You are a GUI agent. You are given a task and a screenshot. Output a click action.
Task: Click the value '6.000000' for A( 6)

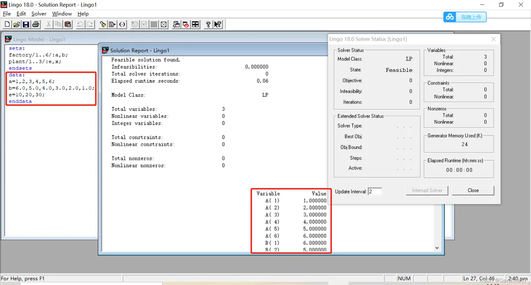[315, 236]
